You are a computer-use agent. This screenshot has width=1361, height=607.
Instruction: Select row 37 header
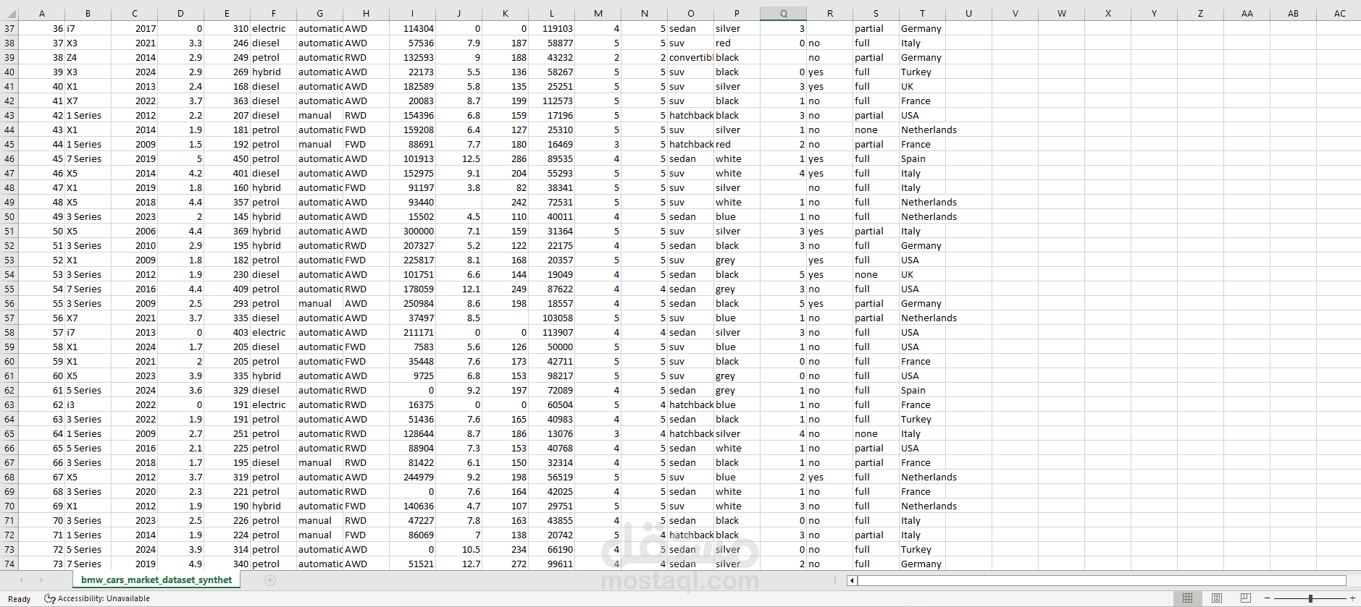[9, 29]
